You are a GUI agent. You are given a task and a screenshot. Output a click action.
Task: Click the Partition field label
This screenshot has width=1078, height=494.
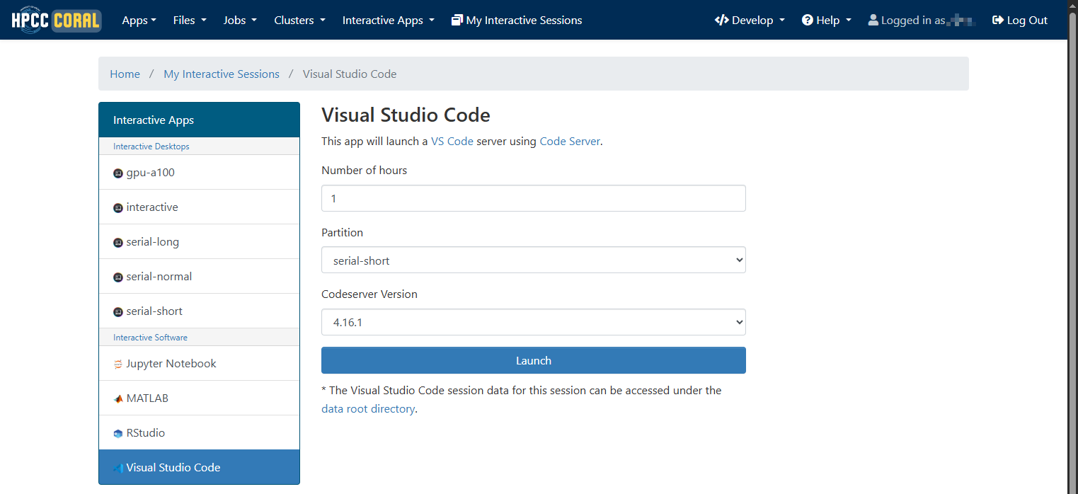point(343,232)
